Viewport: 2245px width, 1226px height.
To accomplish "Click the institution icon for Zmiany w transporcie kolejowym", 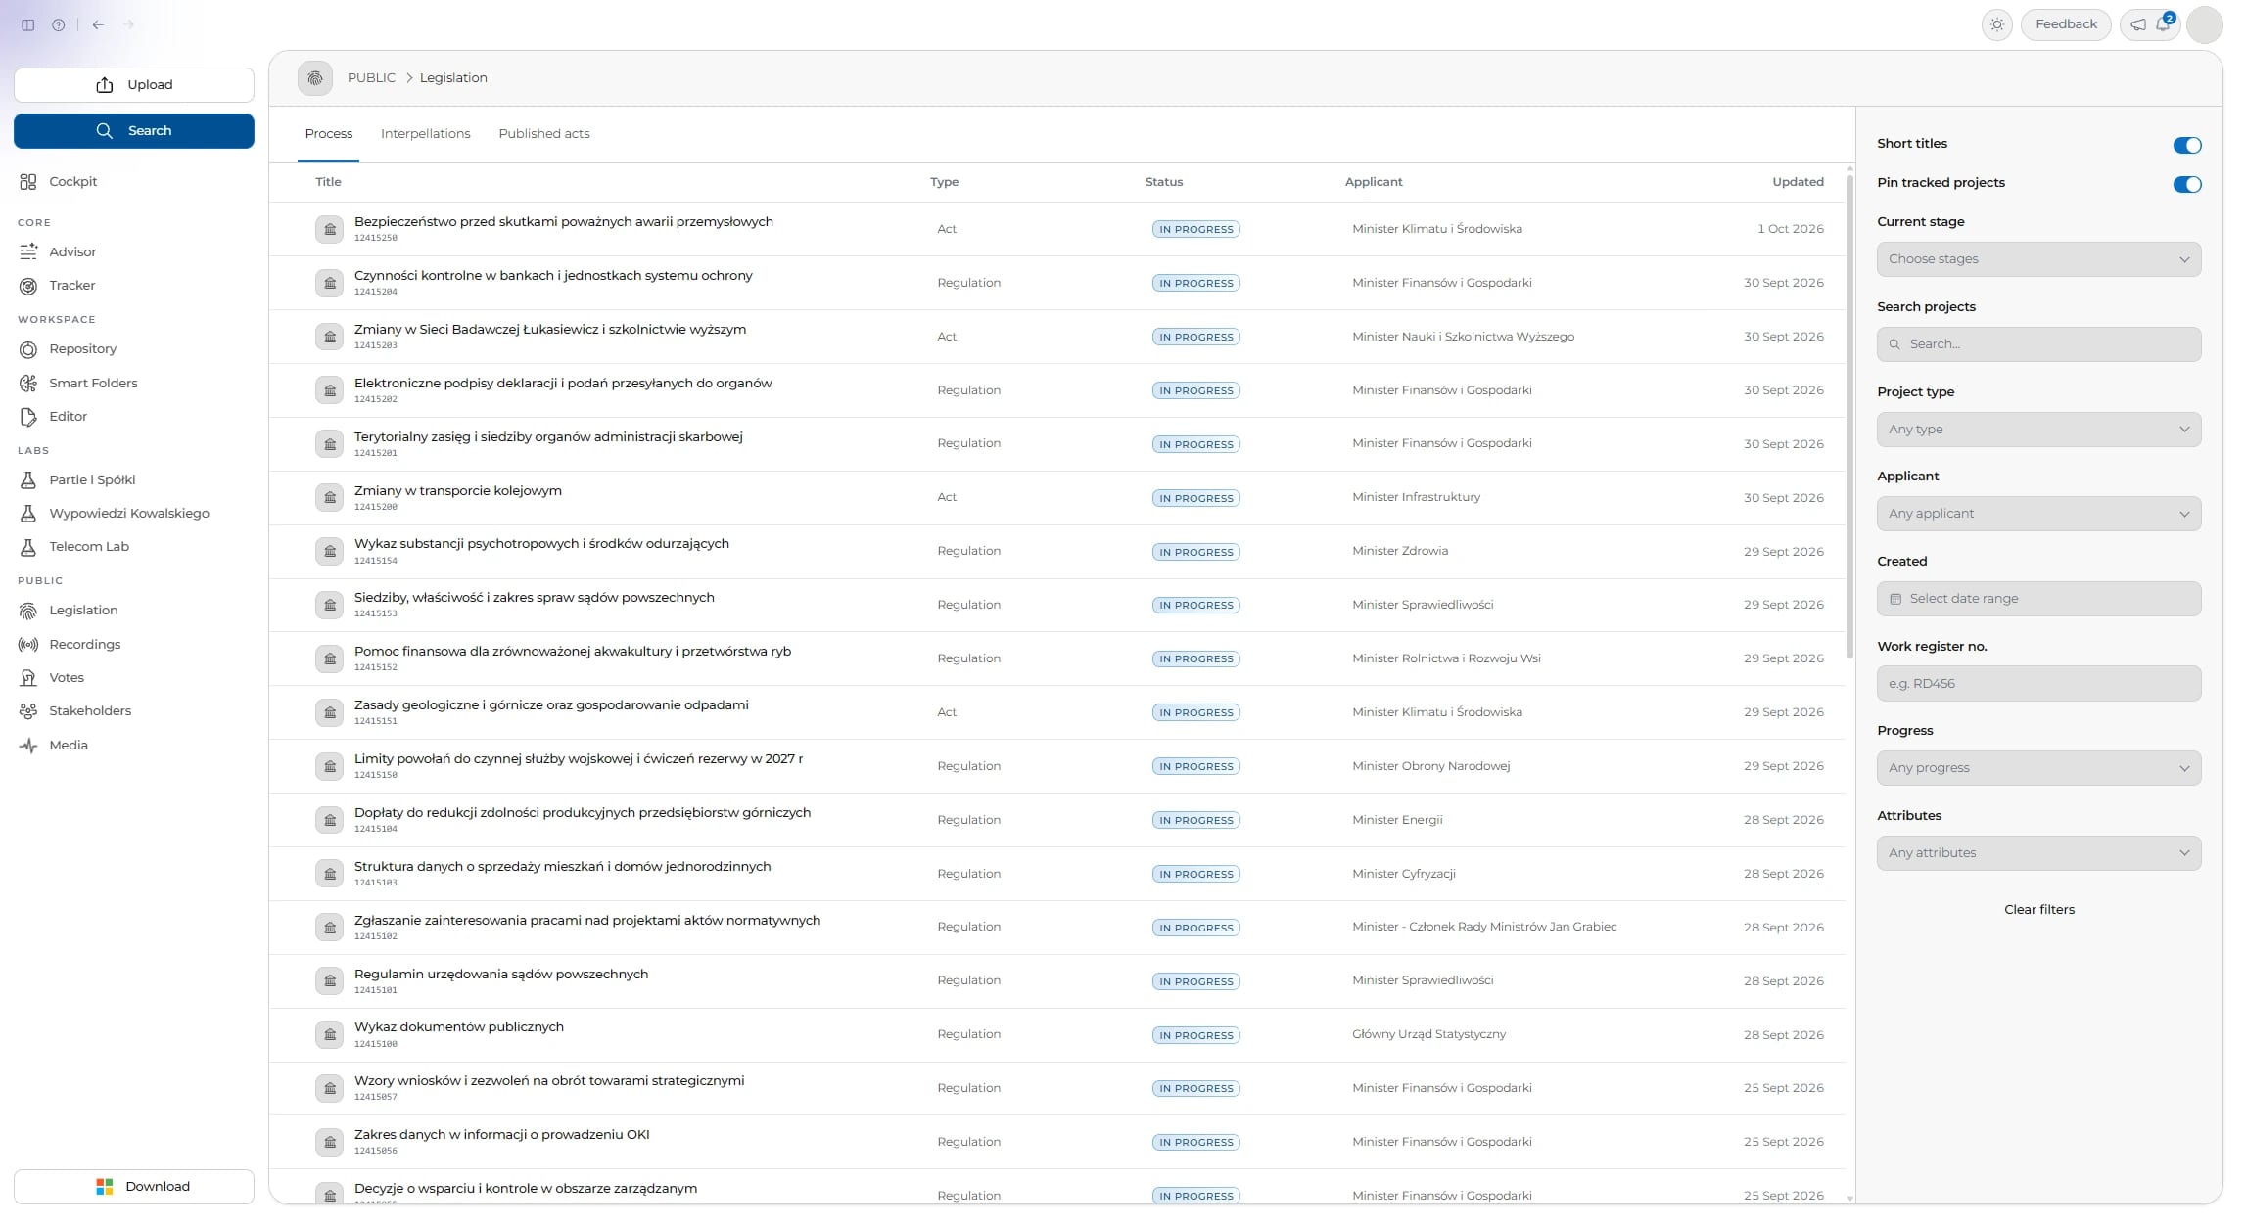I will 330,498.
